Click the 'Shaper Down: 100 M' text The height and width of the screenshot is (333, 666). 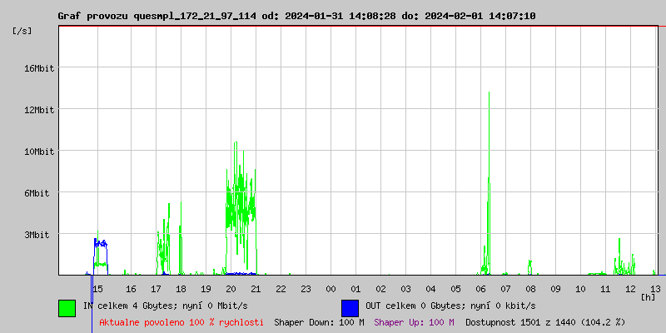(319, 322)
